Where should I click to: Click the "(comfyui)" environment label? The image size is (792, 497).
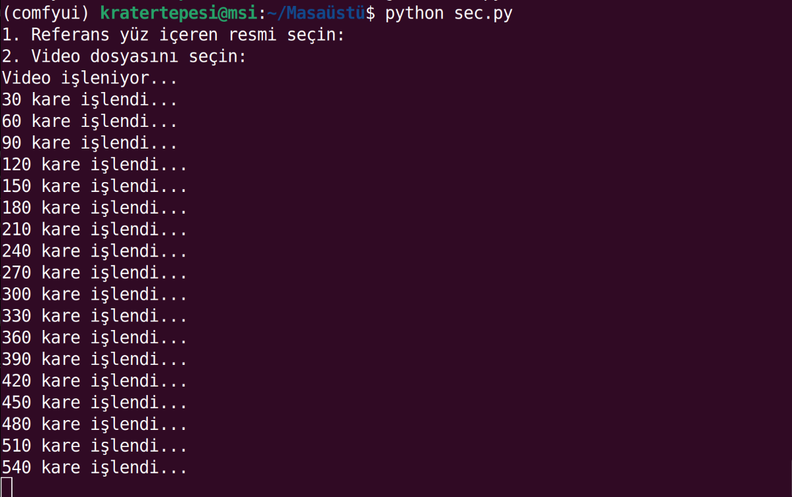point(46,13)
